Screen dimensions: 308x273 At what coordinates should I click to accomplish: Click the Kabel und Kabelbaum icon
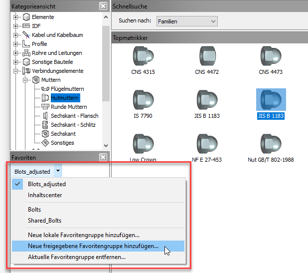click(26, 35)
